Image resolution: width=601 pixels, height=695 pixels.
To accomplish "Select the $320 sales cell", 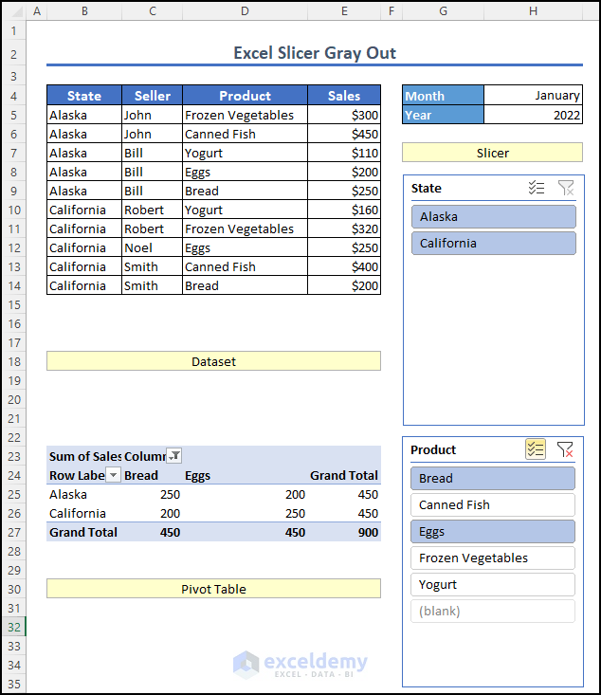I will (344, 229).
